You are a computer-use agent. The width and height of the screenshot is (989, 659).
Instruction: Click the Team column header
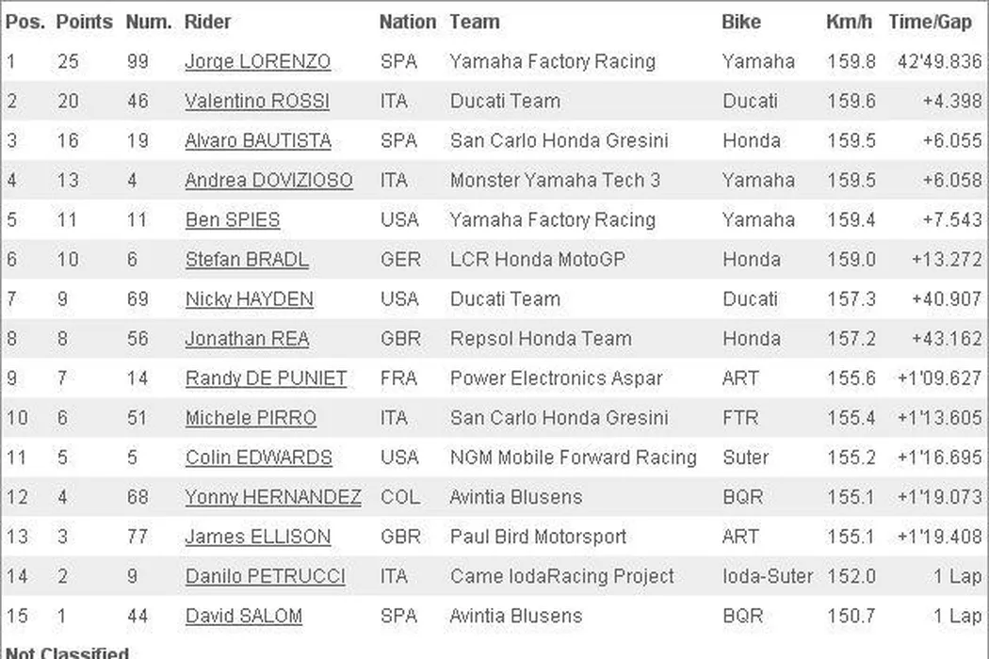click(x=475, y=22)
